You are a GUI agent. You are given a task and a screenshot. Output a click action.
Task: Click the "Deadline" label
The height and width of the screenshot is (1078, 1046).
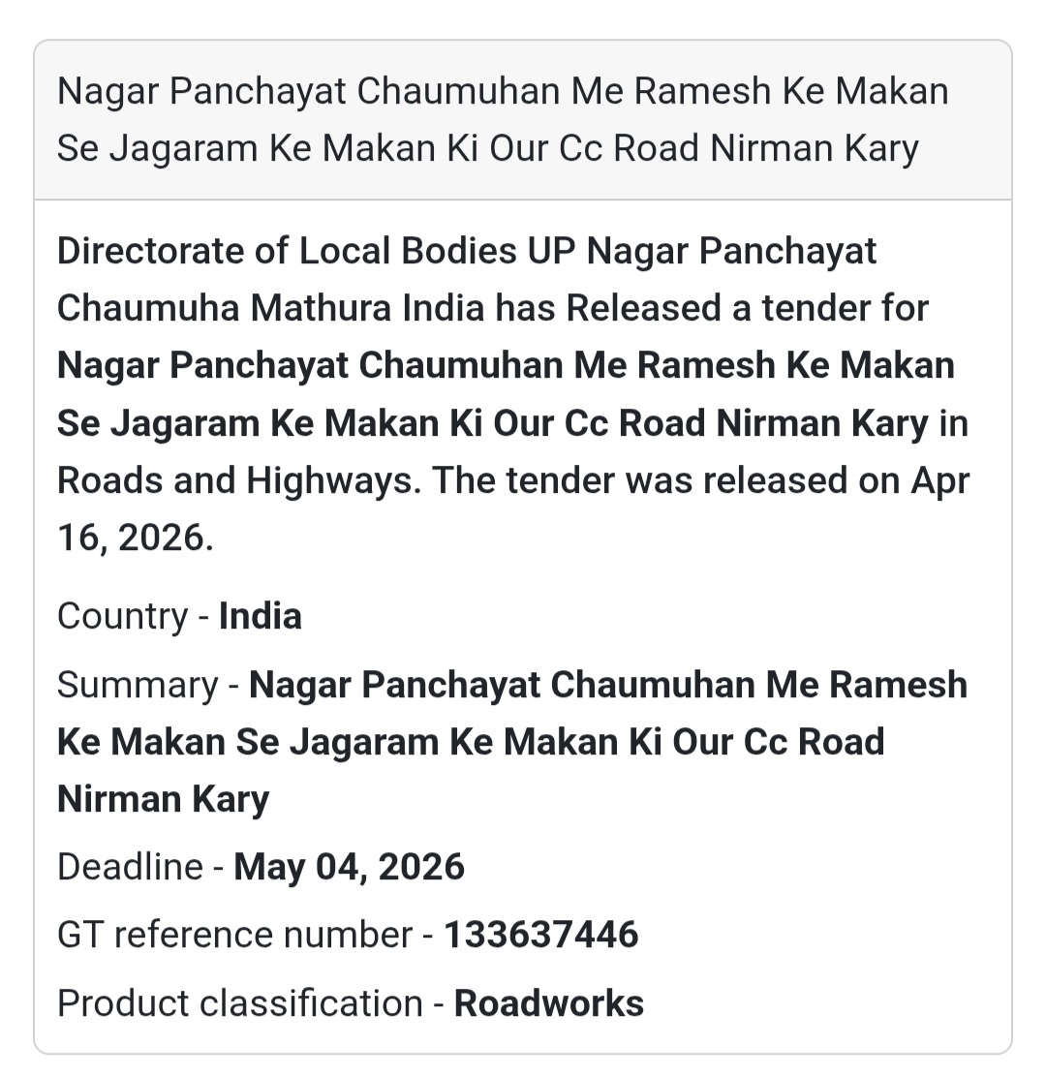point(130,866)
